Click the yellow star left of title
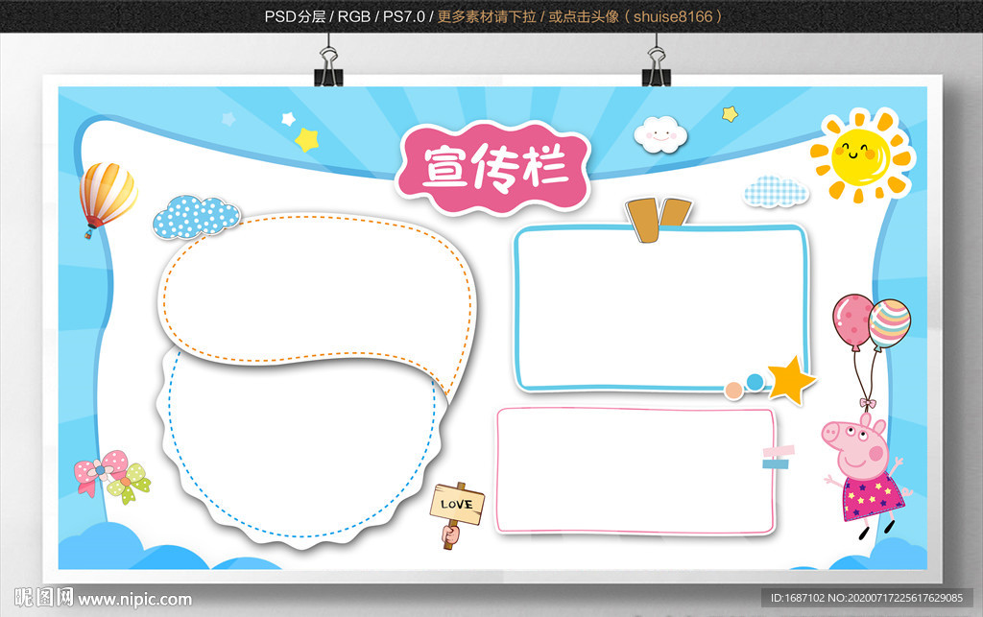 306,140
